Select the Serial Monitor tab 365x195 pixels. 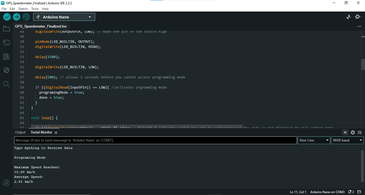pos(41,132)
